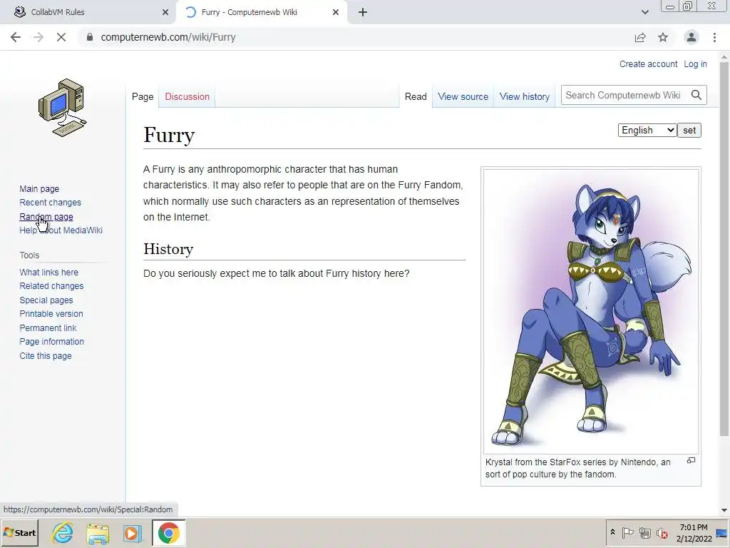
Task: Click the Computernewb wiki computer logo
Action: pos(63,108)
